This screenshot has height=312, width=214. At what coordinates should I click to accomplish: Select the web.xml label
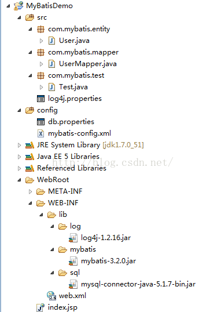click(x=72, y=296)
